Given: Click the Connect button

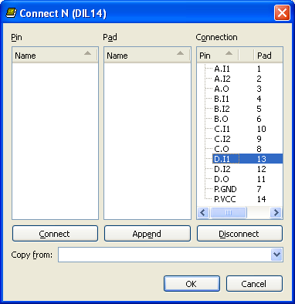Looking at the screenshot, I should (x=55, y=234).
